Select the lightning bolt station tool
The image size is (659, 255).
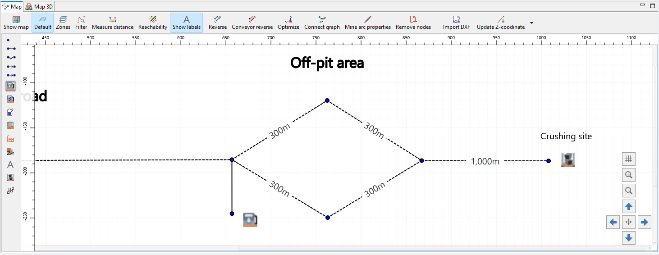tap(11, 99)
